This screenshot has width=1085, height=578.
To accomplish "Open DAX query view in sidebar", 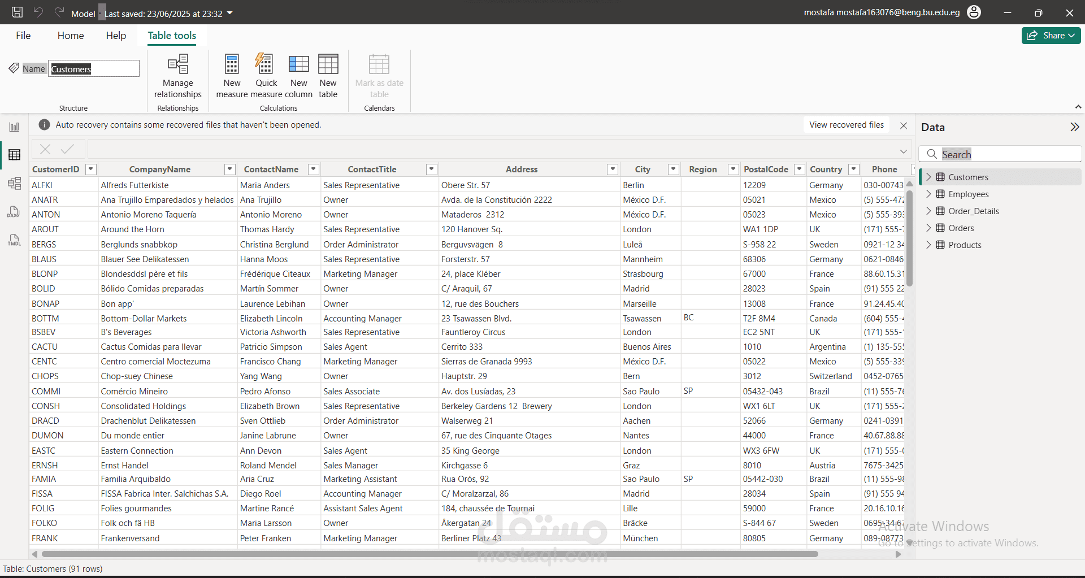I will [14, 212].
